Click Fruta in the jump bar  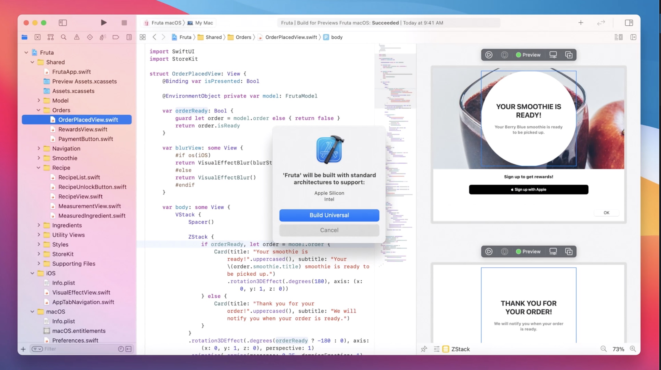pos(182,37)
